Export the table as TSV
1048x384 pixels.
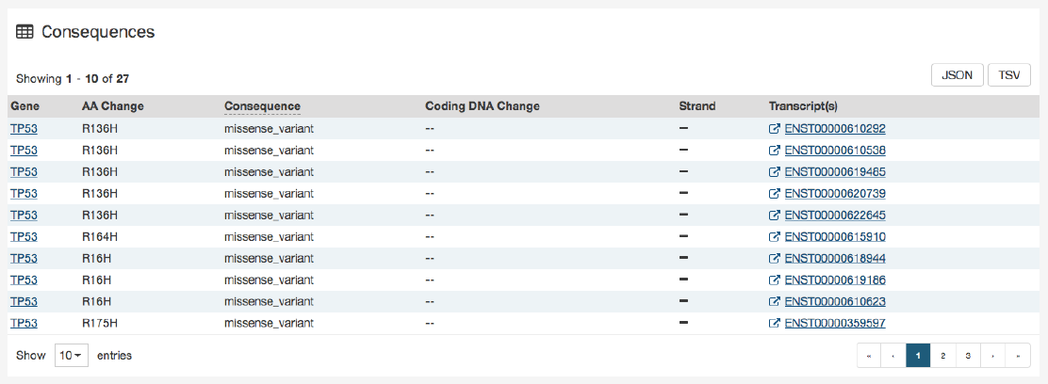click(1008, 75)
